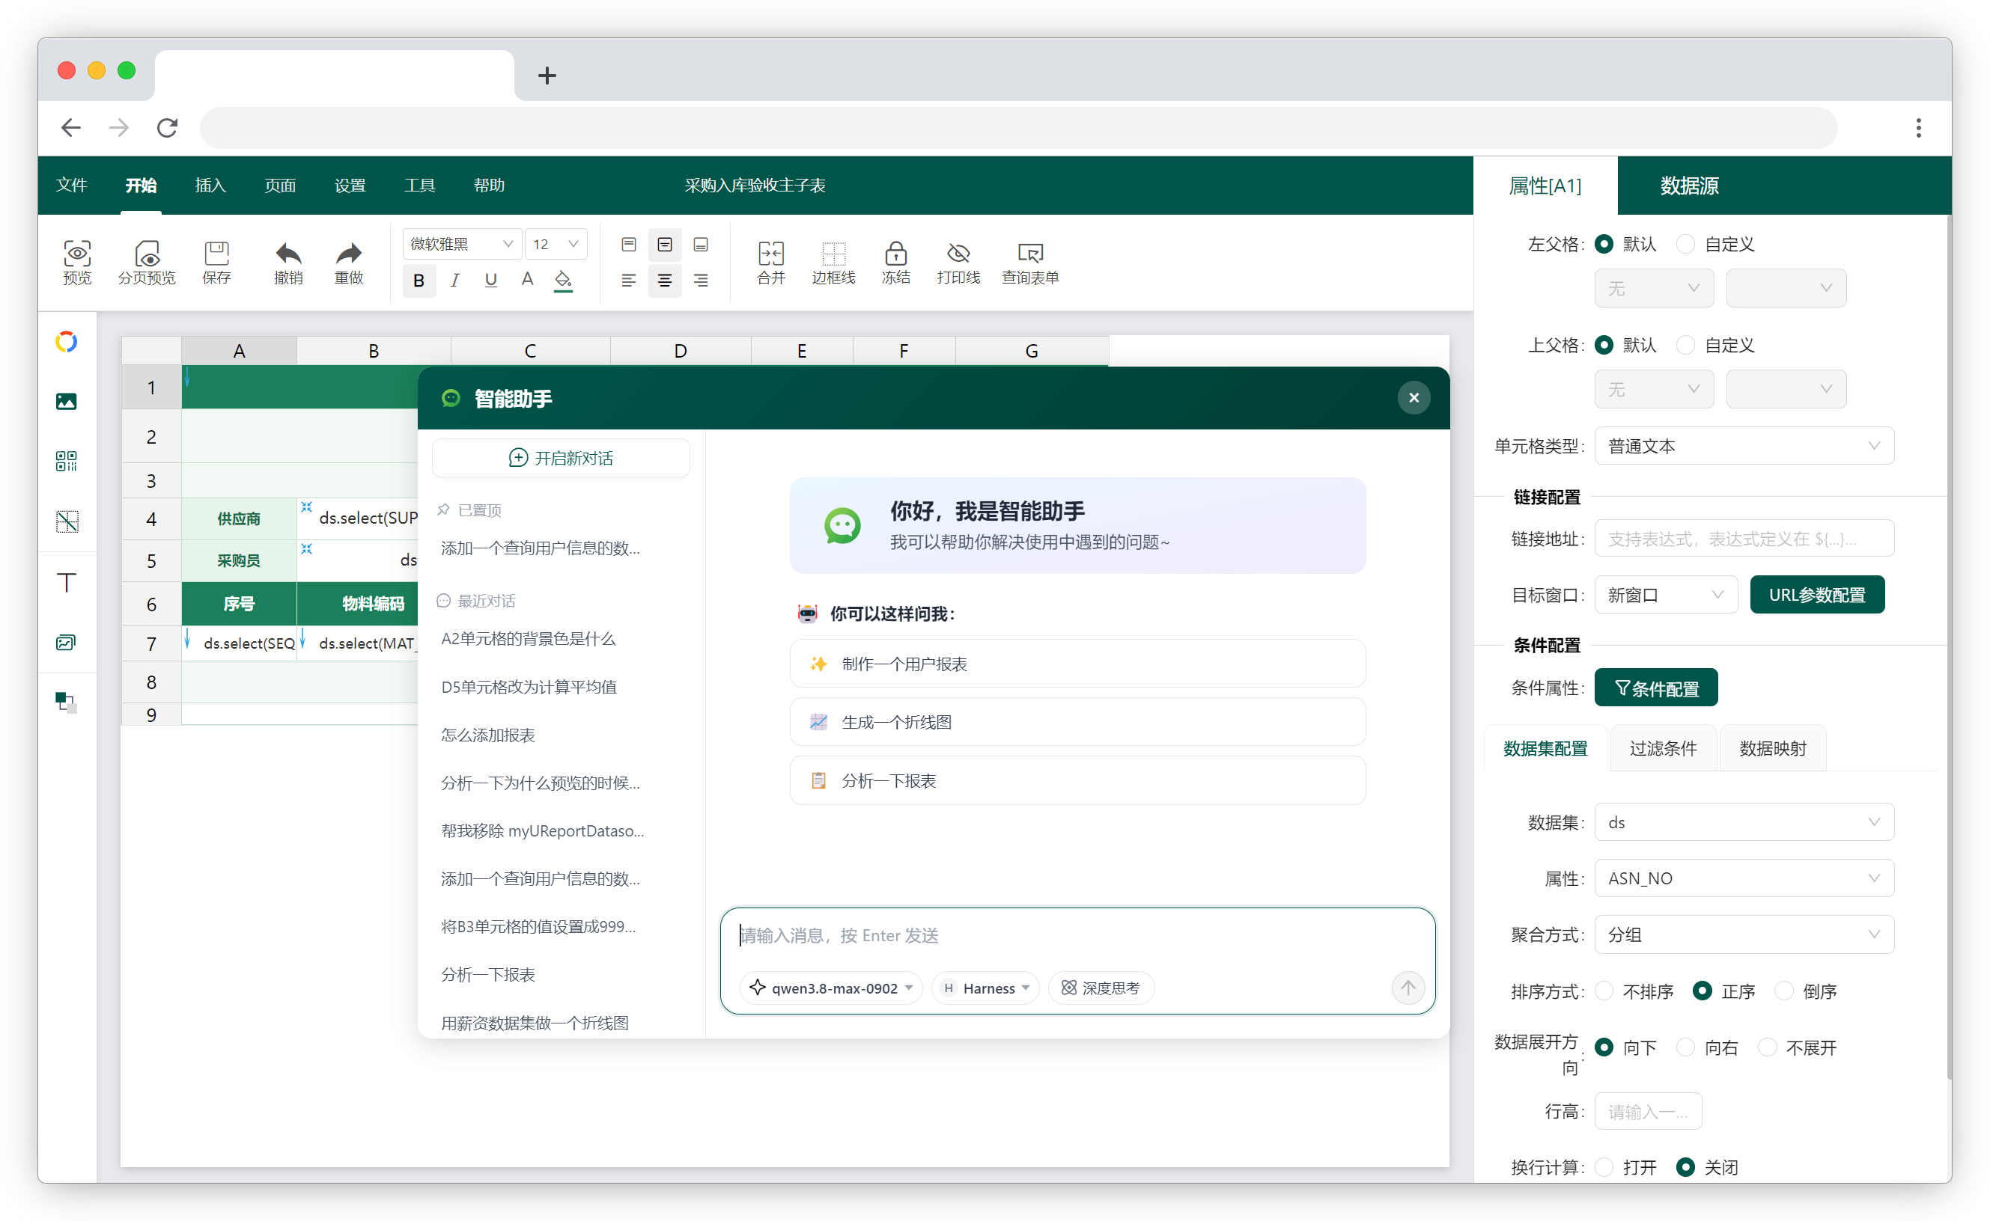Click the chat message input box

point(1077,935)
